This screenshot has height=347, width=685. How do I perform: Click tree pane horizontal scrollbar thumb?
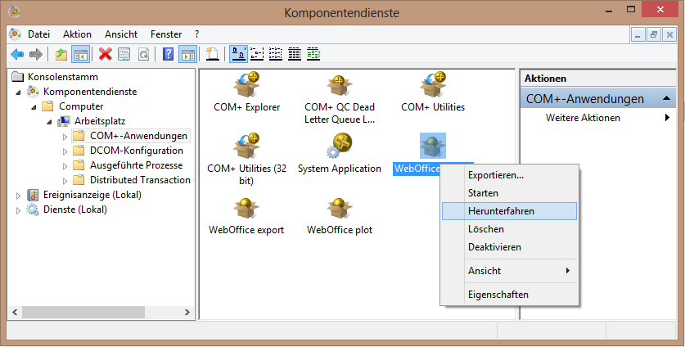pos(83,312)
